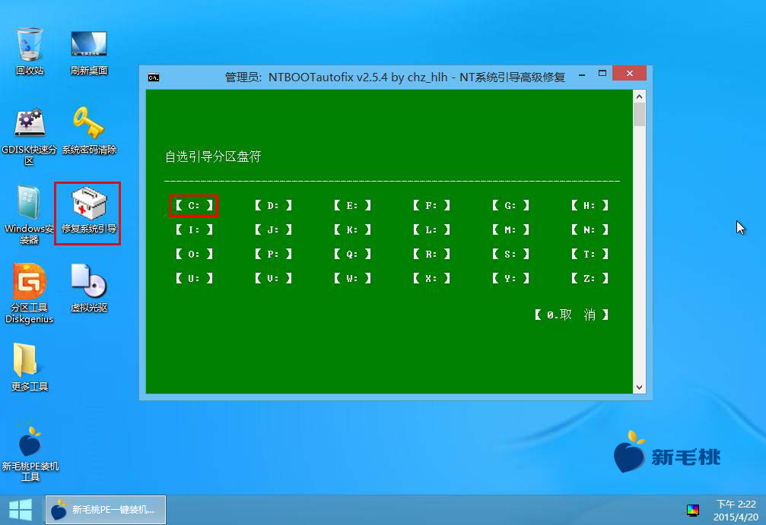Open 系统密码清除 key icon
This screenshot has width=766, height=525.
(x=89, y=131)
